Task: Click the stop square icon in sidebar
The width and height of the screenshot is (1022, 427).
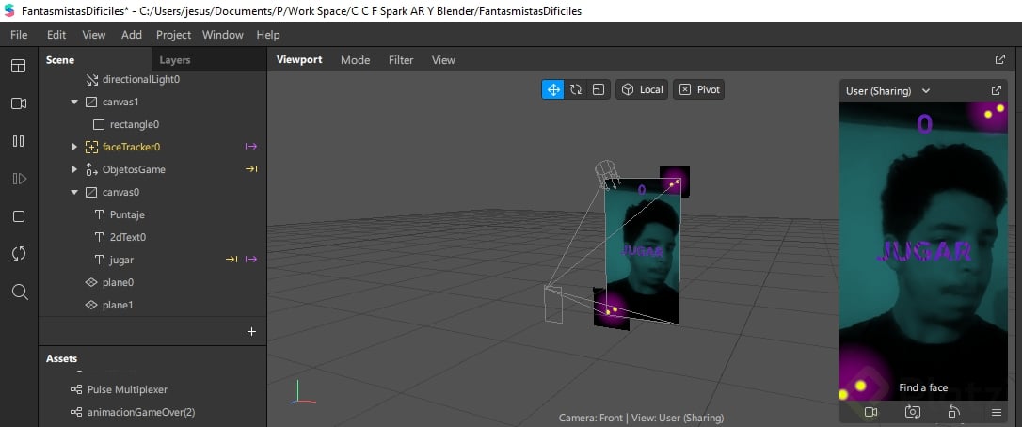Action: (x=19, y=216)
